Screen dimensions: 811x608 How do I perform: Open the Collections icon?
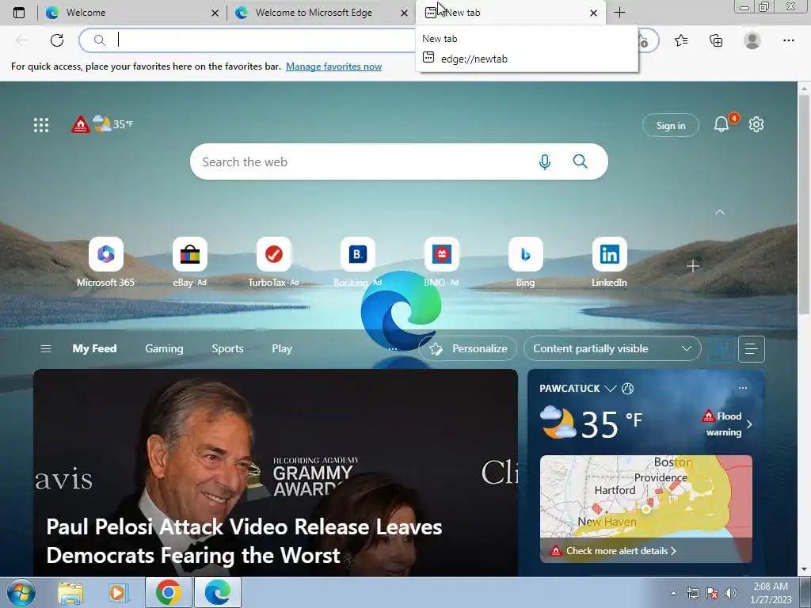click(x=716, y=40)
